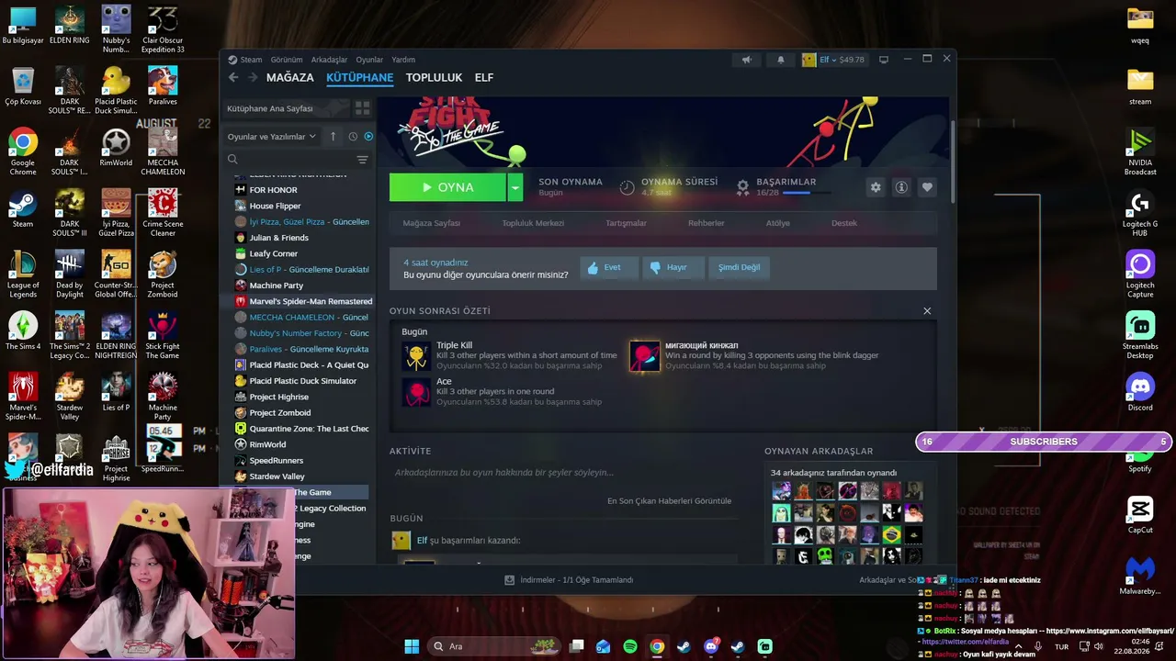
Task: Switch to the MAĞAZA tab
Action: [290, 78]
